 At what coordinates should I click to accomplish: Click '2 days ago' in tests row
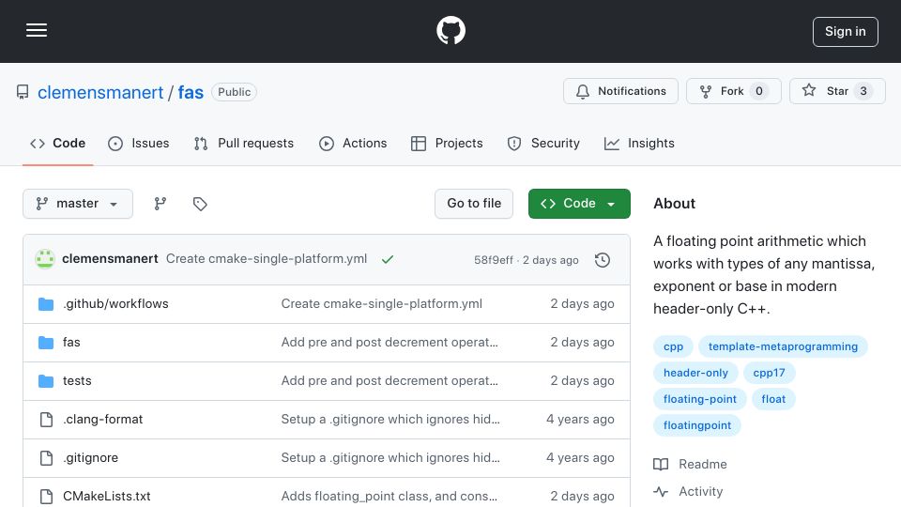click(582, 380)
